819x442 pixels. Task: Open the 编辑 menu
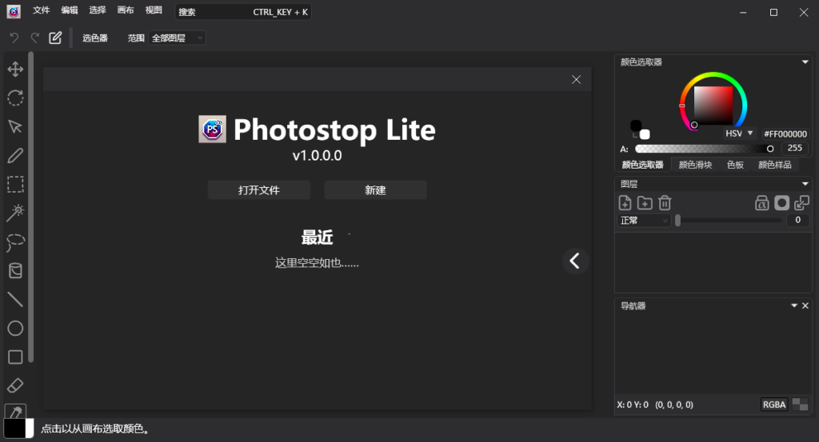(x=69, y=10)
